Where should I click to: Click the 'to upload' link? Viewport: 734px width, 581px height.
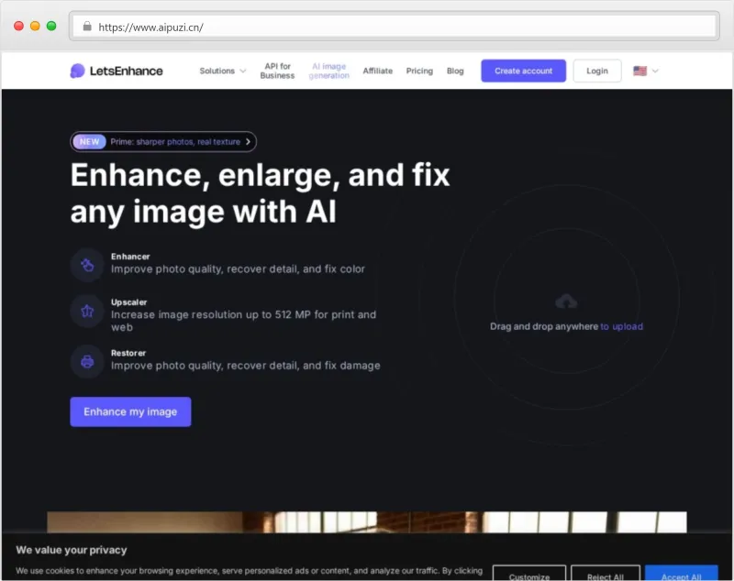pyautogui.click(x=622, y=326)
